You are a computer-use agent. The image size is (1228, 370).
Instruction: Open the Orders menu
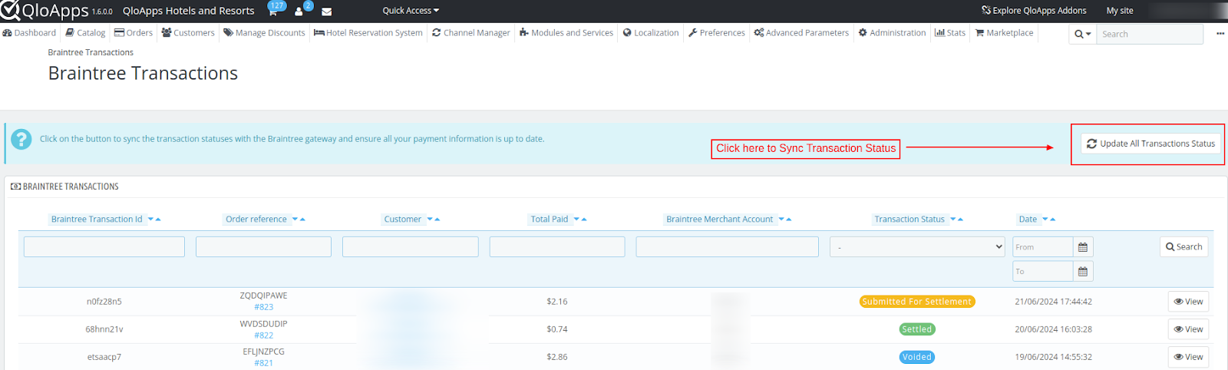(134, 33)
